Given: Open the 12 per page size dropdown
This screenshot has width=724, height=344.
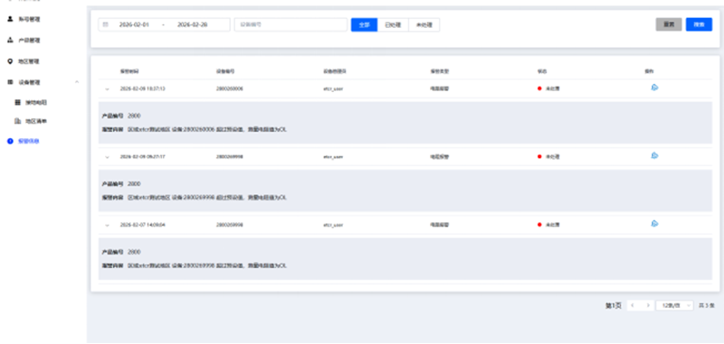Looking at the screenshot, I should pos(674,305).
